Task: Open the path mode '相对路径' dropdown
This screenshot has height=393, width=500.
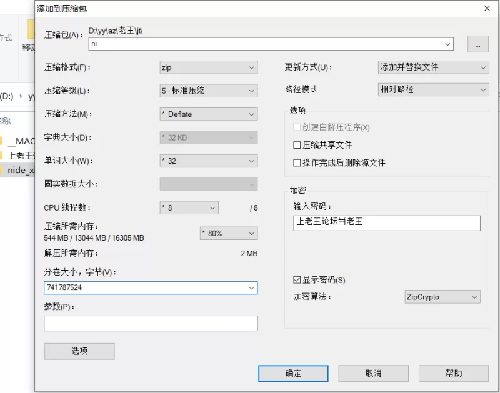Action: (433, 89)
